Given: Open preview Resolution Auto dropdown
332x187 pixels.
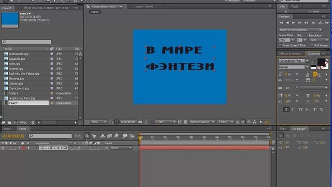Looking at the screenshot, I should click(x=319, y=40).
